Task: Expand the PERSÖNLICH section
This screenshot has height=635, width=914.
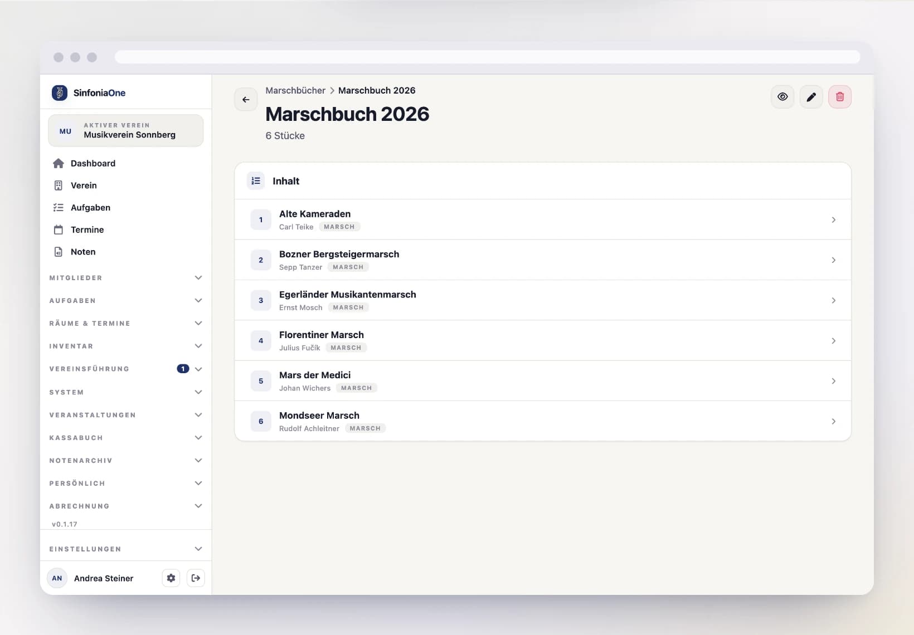Action: 125,484
